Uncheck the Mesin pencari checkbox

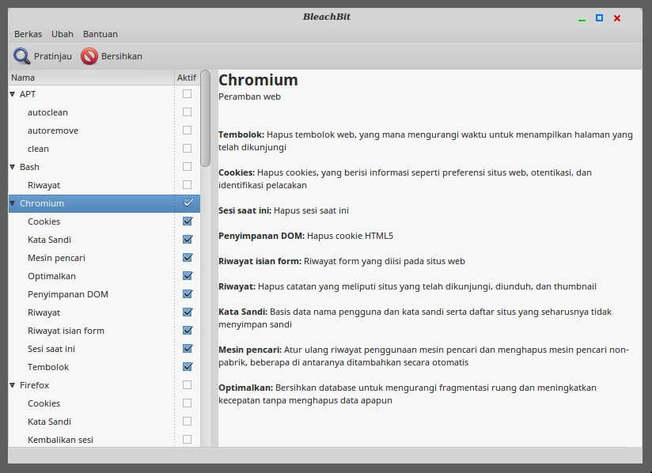coord(188,258)
